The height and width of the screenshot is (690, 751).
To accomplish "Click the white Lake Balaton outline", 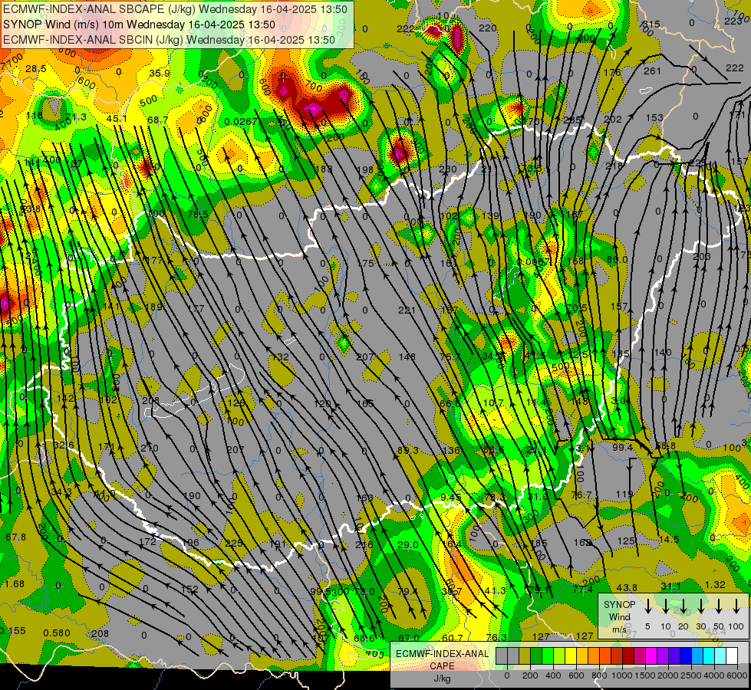I will tap(194, 393).
